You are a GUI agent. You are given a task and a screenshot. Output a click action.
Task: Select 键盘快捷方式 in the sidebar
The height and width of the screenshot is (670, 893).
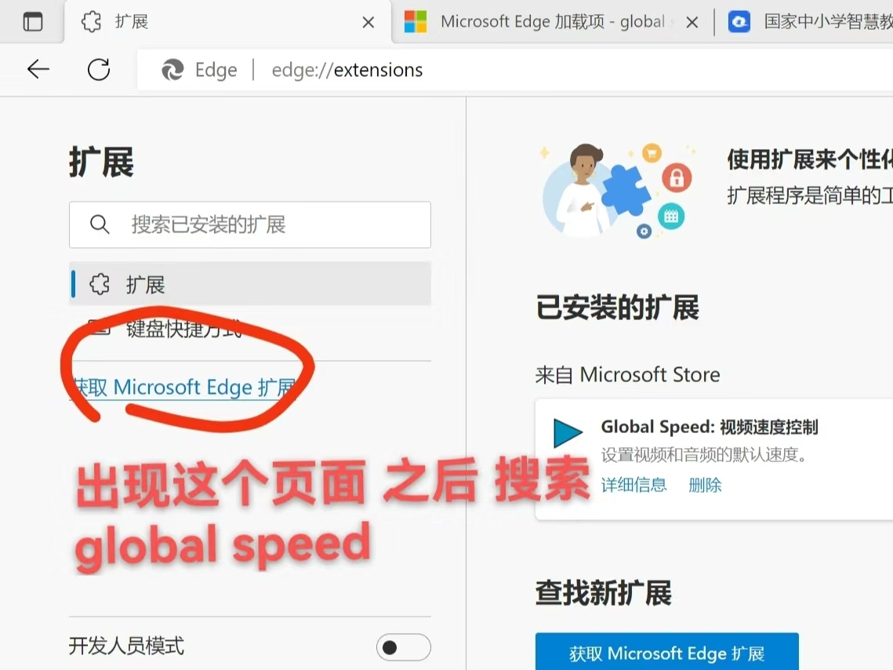250,329
